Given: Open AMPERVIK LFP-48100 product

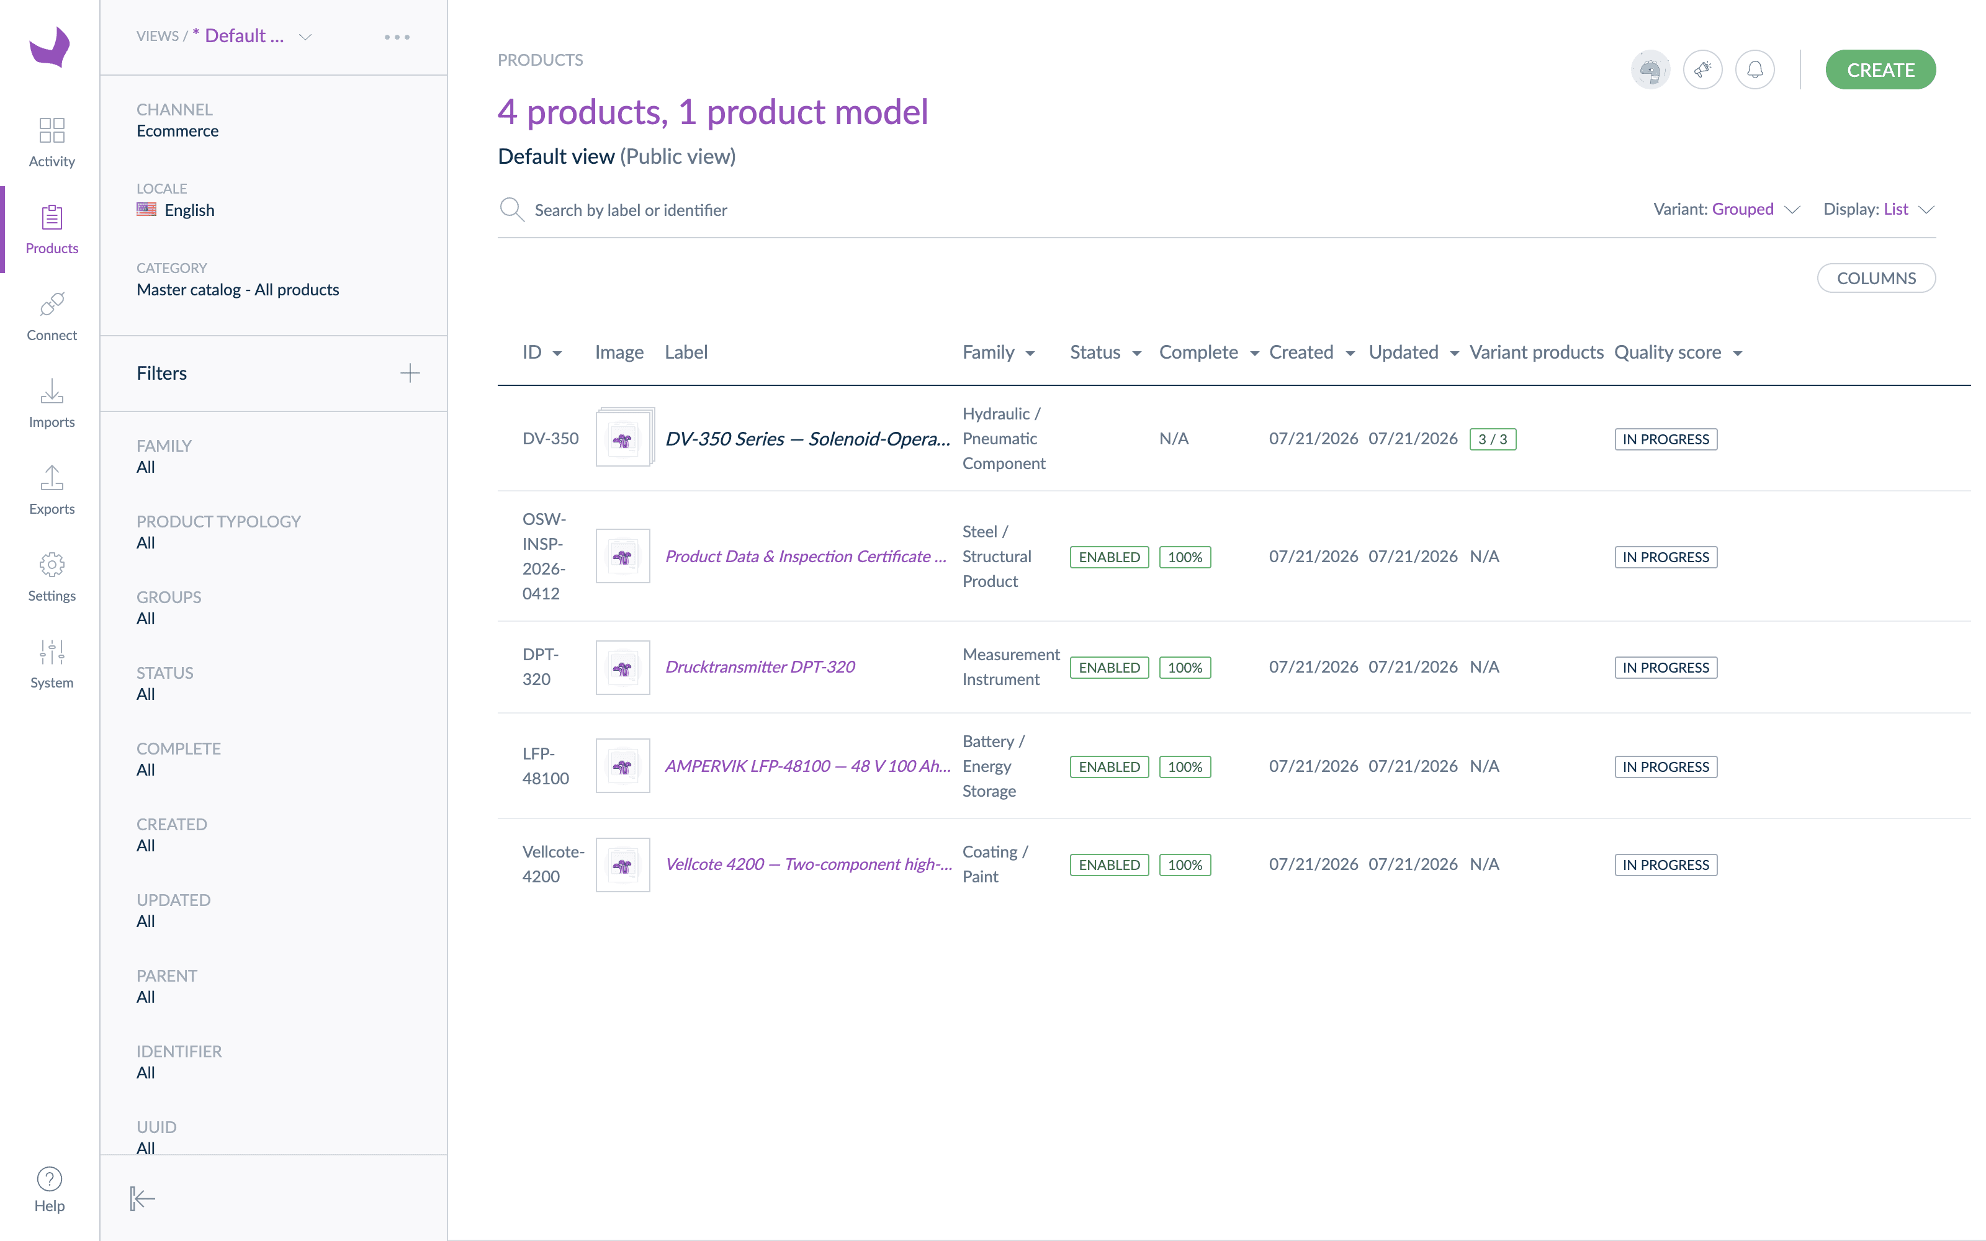Looking at the screenshot, I should coord(807,766).
